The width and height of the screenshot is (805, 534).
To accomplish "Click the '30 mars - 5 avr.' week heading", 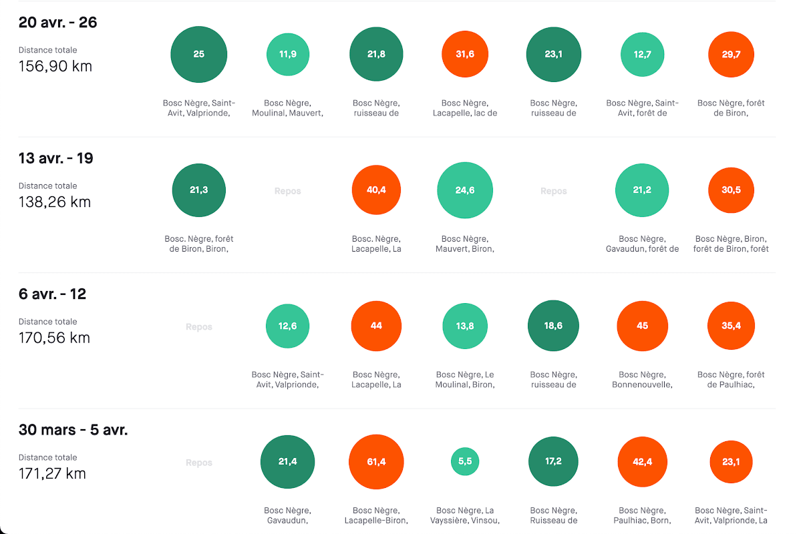I will 73,430.
